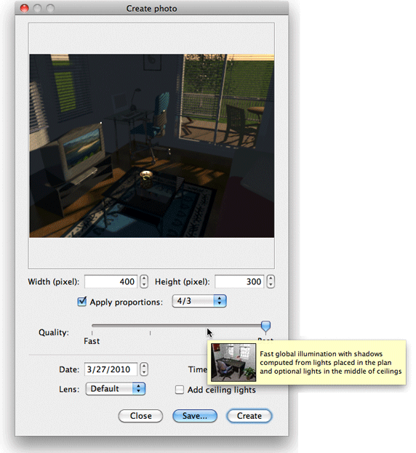Image resolution: width=416 pixels, height=453 pixels.
Task: Click the Create button
Action: point(249,416)
